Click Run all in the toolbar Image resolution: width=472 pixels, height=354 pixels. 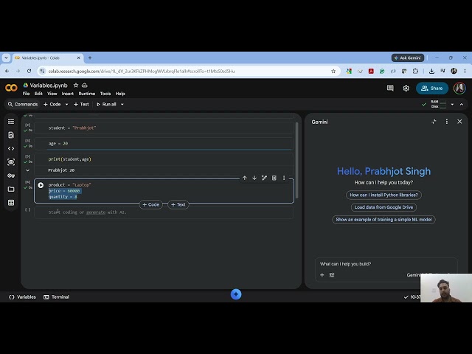pos(106,105)
